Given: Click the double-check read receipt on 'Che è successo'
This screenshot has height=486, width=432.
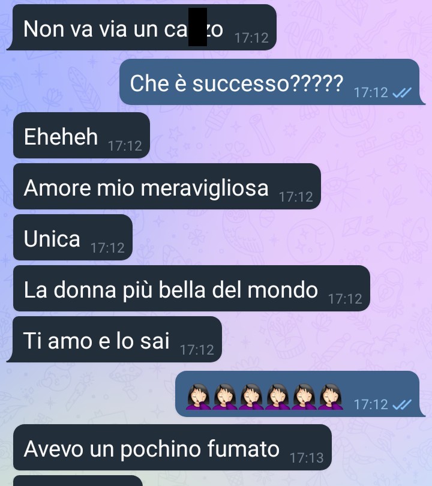Looking at the screenshot, I should (402, 92).
